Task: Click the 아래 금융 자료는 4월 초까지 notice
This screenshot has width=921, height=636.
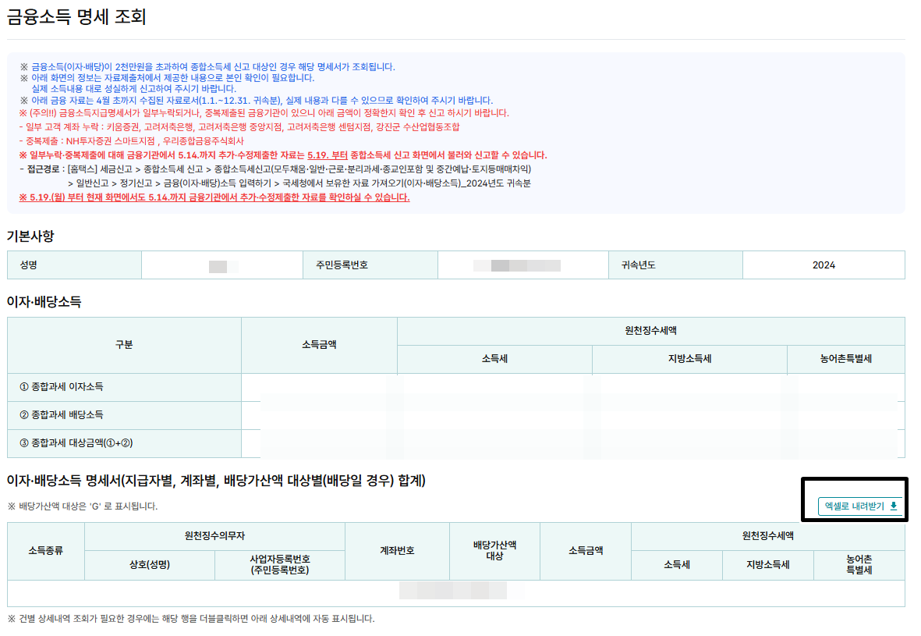Action: tap(256, 101)
